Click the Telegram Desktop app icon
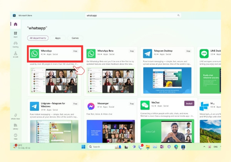This screenshot has height=162, width=231. pyautogui.click(x=147, y=54)
